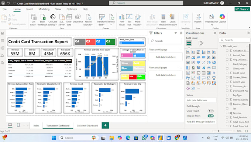Open the Modeling ribbon tab

click(44, 9)
